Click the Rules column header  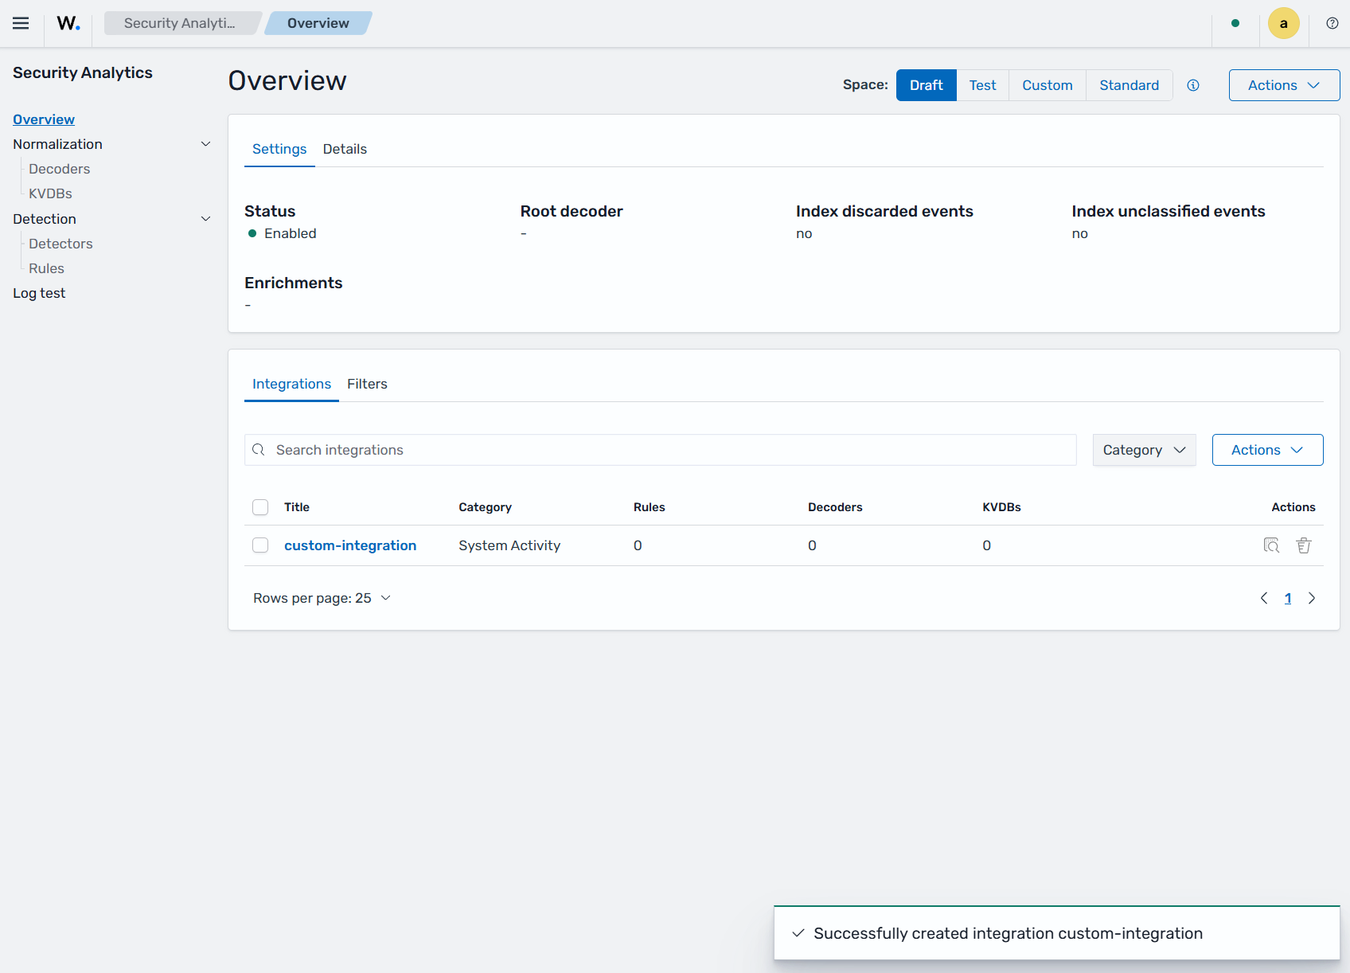point(650,507)
